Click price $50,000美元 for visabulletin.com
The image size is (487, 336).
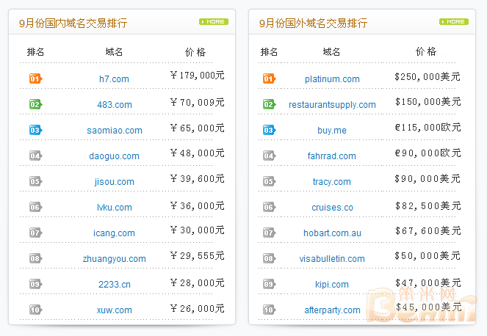point(428,255)
